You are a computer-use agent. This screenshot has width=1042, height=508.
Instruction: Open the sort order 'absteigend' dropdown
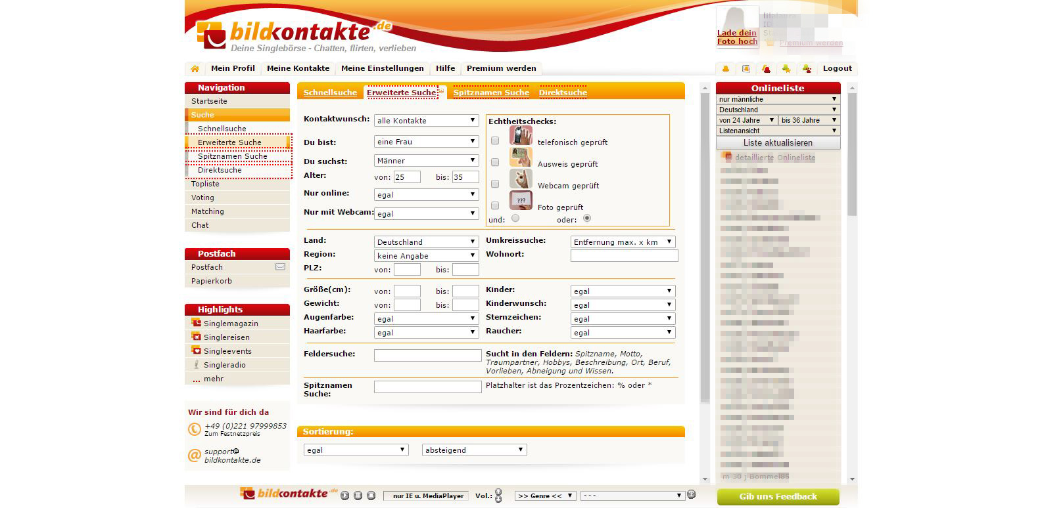(x=475, y=450)
